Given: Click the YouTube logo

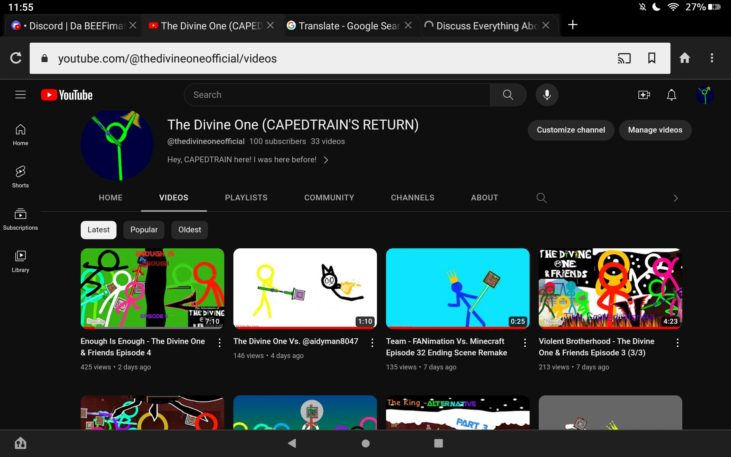Looking at the screenshot, I should coord(67,95).
